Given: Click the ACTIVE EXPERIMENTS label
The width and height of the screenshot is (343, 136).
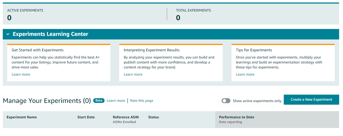Looking at the screenshot, I should (25, 10).
